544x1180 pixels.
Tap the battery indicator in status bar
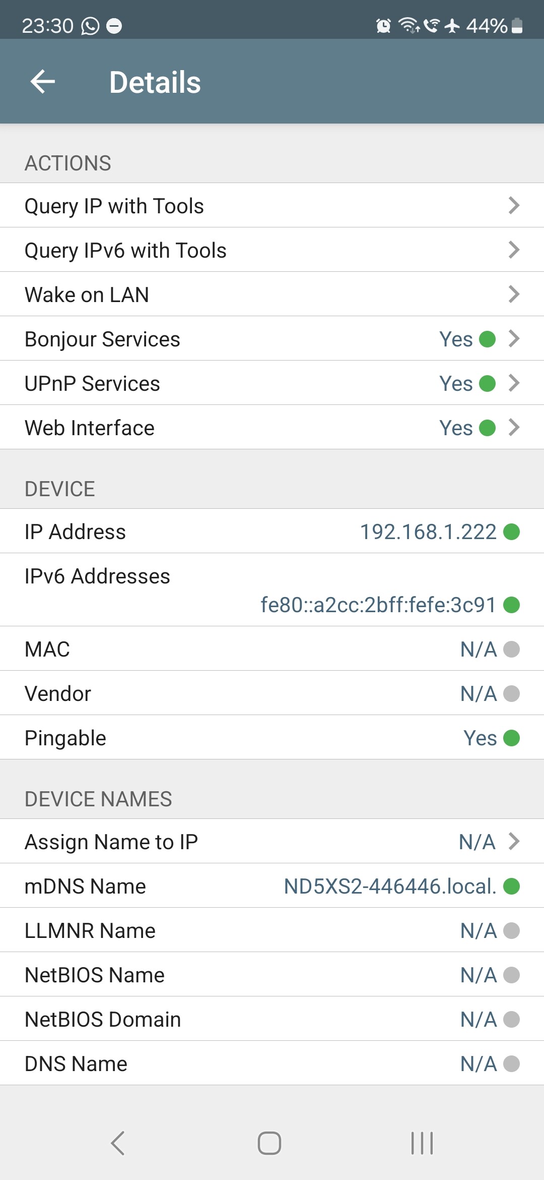[x=517, y=25]
